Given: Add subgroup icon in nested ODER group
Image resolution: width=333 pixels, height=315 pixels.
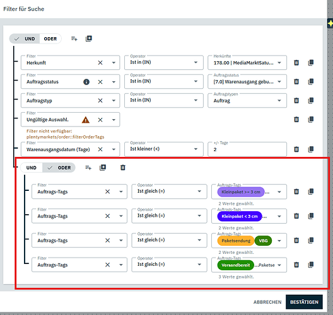Looking at the screenshot, I should [103, 168].
